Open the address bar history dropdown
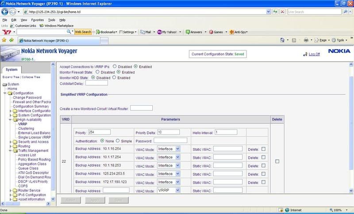The width and height of the screenshot is (354, 214). pos(268,12)
